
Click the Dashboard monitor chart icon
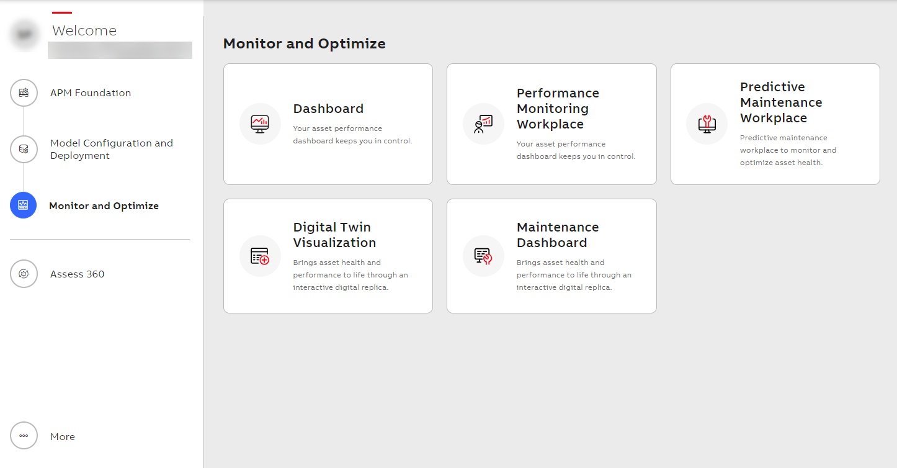point(260,124)
